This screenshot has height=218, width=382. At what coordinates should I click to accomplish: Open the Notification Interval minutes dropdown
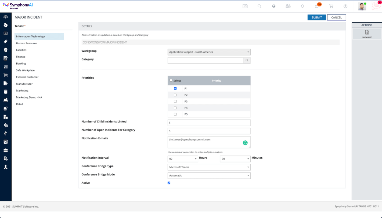point(235,159)
